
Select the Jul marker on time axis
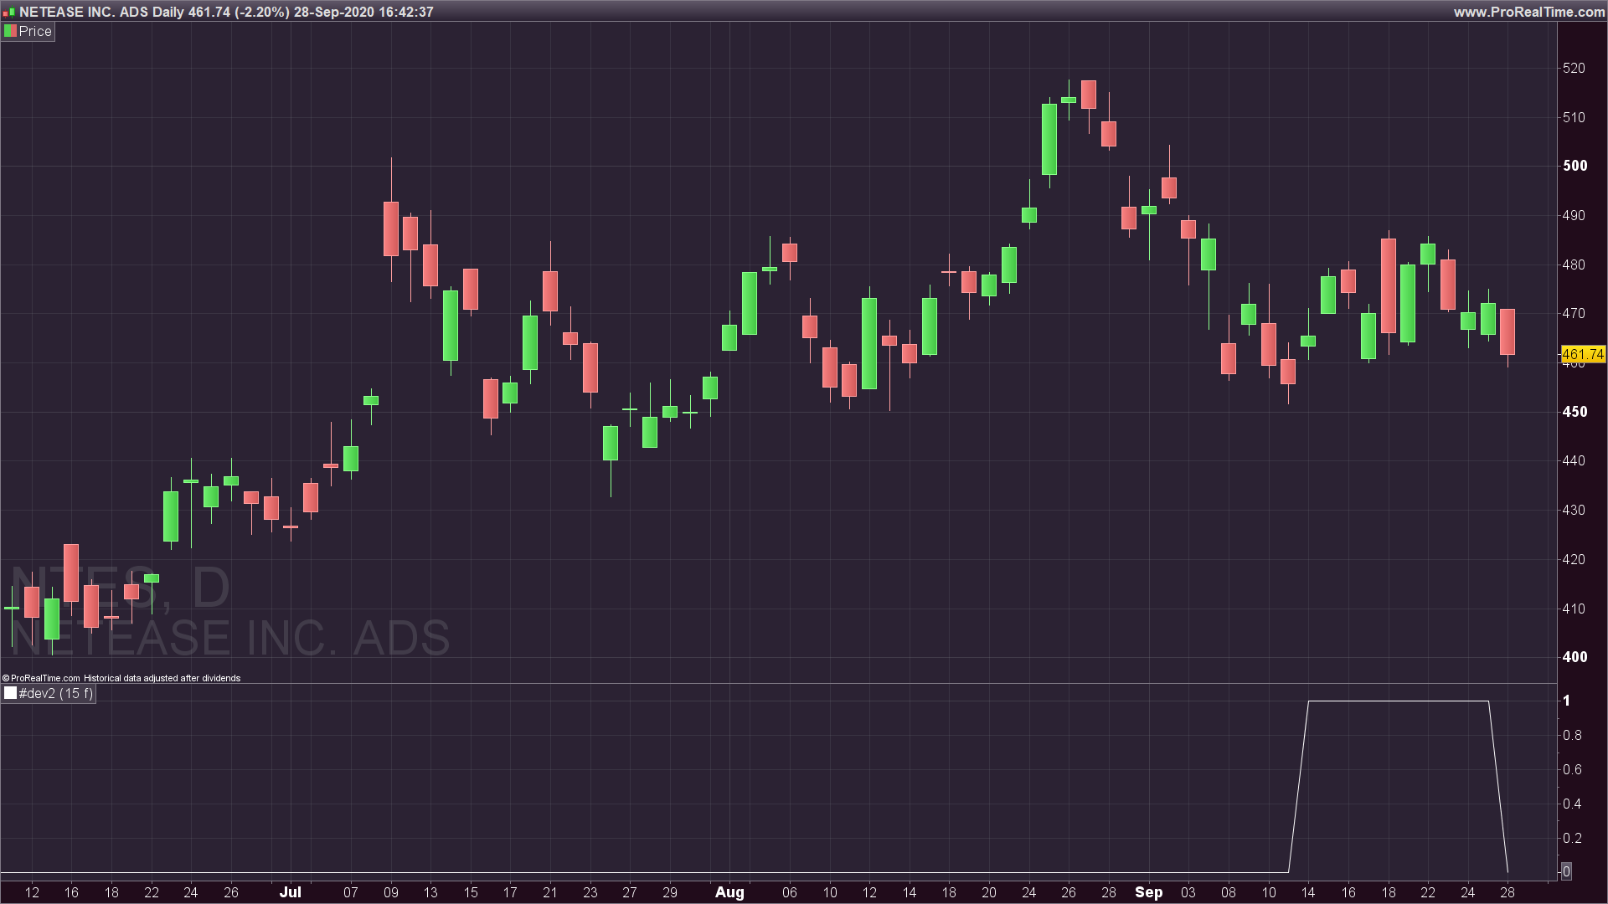(x=291, y=892)
